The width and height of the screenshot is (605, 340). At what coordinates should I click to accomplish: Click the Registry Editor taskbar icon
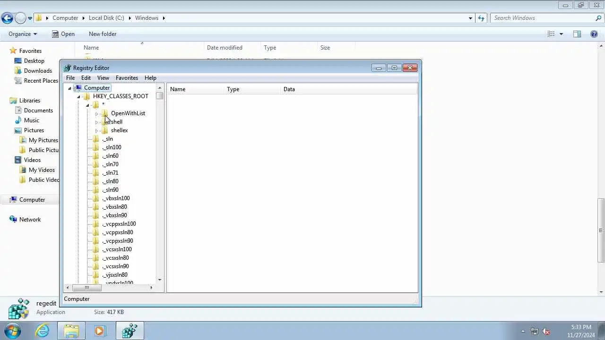coord(129,331)
